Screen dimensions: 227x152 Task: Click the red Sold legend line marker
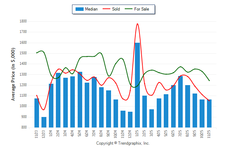[106, 9]
